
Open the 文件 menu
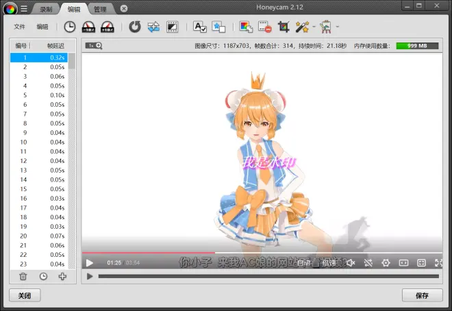[x=20, y=27]
